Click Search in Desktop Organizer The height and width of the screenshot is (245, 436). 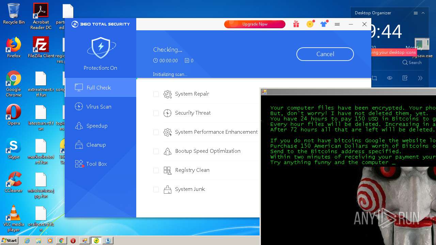point(412,63)
